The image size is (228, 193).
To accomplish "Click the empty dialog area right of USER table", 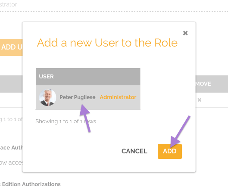I will click(x=167, y=89).
